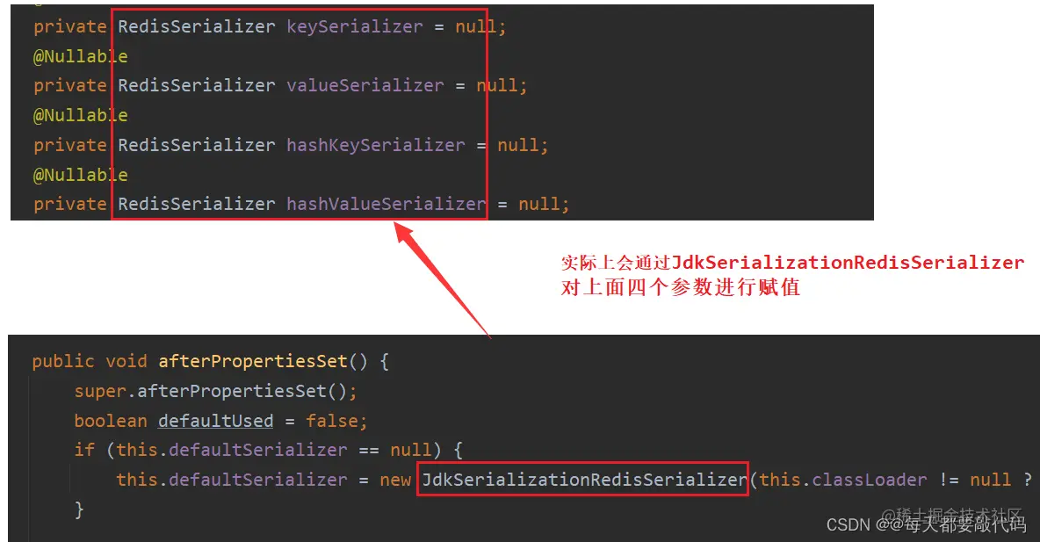This screenshot has height=542, width=1040.
Task: Click the CSDN watermark text
Action: click(926, 524)
